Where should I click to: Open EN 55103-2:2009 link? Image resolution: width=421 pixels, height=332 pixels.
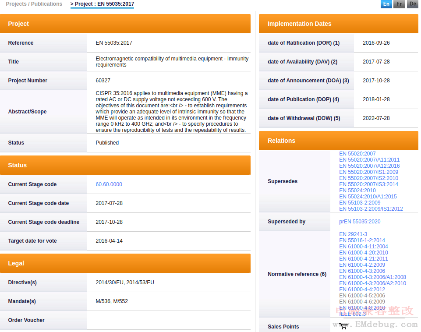click(x=360, y=203)
